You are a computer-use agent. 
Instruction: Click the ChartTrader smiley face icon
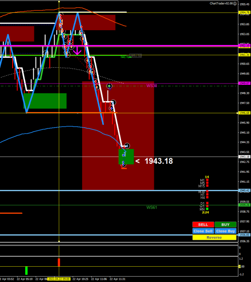235,4
